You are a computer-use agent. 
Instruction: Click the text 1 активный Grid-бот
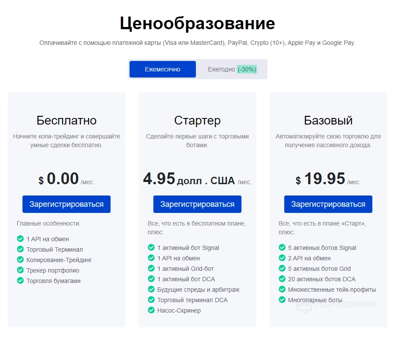[185, 269]
